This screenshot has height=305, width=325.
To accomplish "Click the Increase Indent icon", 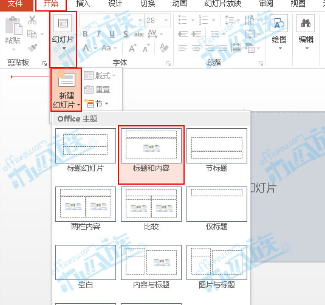I will tap(196, 34).
